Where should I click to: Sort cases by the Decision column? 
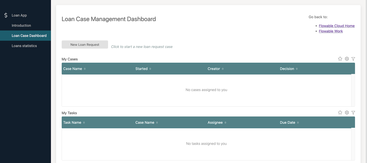pyautogui.click(x=297, y=69)
